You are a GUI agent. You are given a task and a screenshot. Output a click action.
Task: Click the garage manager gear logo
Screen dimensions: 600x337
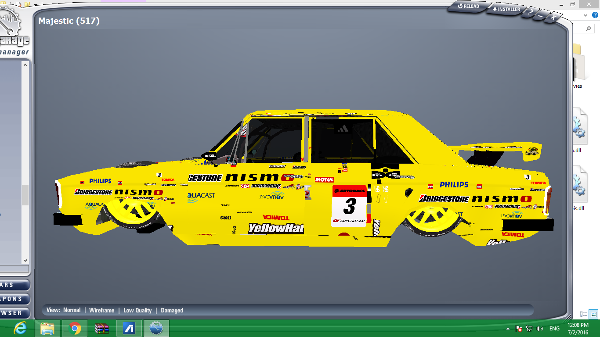[x=10, y=23]
